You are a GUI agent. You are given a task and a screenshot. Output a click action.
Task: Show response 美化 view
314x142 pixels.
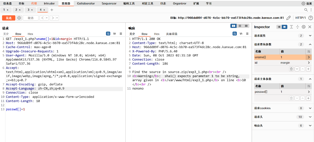tap(132, 34)
